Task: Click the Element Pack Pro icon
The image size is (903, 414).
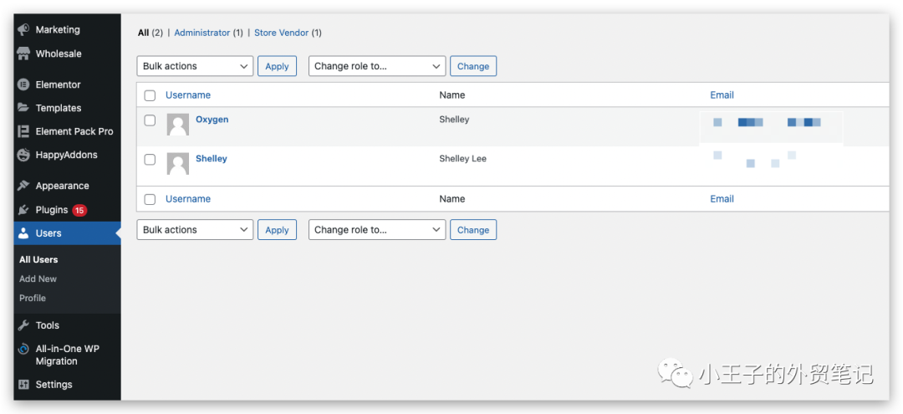Action: point(23,131)
